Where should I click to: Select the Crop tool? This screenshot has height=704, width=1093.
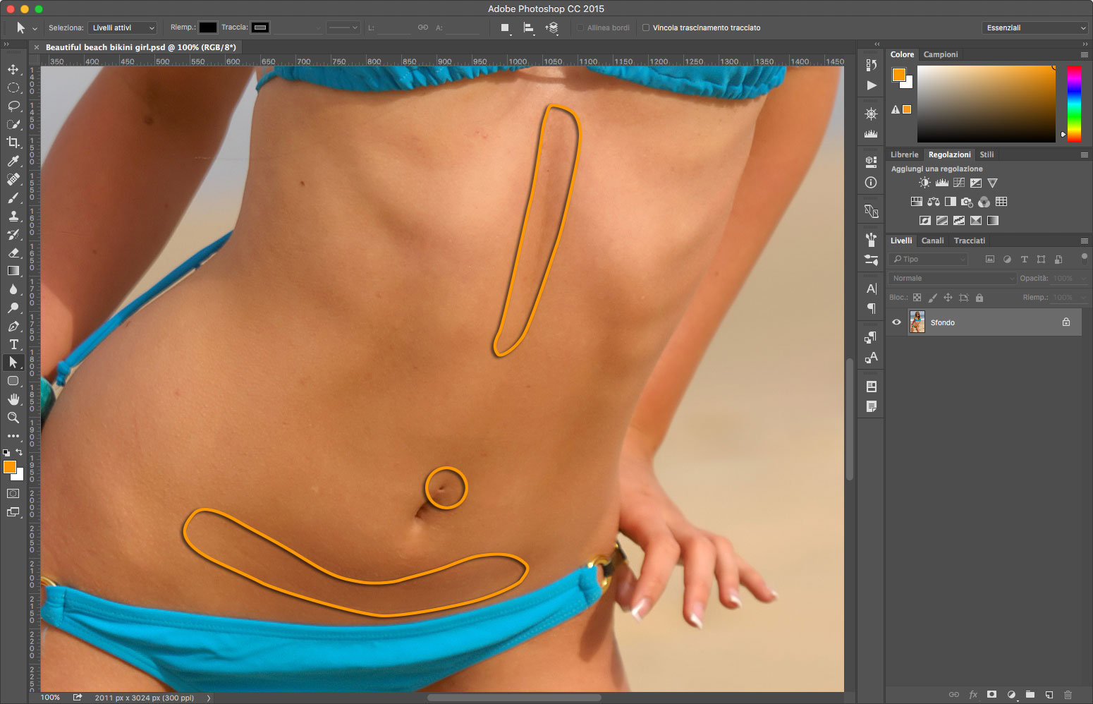click(x=13, y=142)
